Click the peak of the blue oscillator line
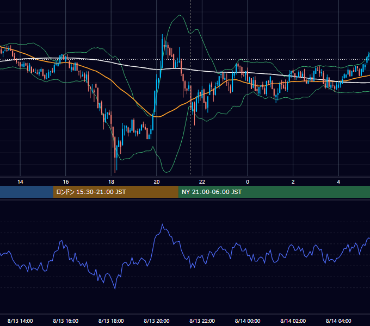The height and width of the screenshot is (326, 370). coord(162,224)
